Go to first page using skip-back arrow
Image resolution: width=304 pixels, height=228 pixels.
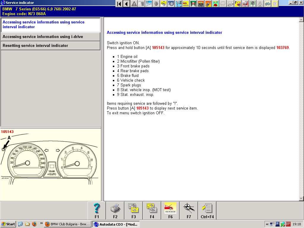pyautogui.click(x=119, y=4)
